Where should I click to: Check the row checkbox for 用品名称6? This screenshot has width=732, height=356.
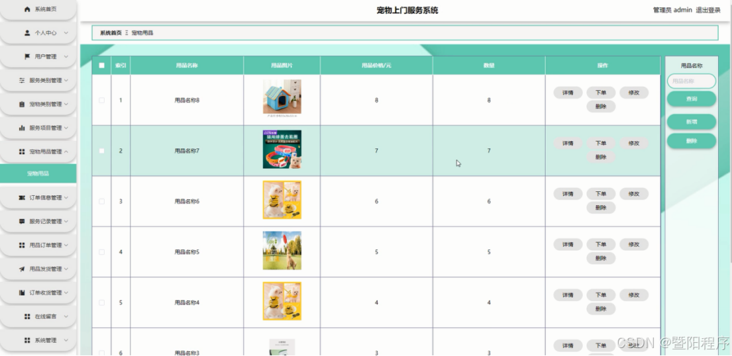[x=102, y=202]
